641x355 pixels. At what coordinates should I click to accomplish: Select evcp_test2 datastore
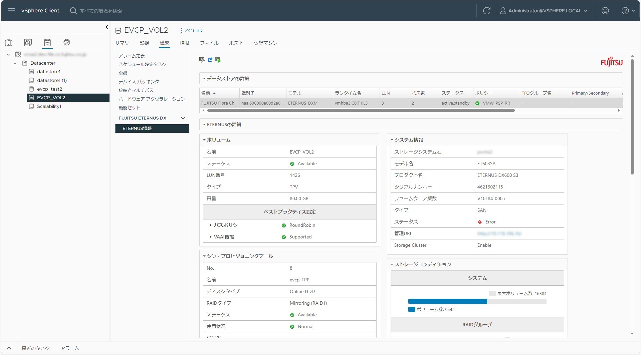49,89
